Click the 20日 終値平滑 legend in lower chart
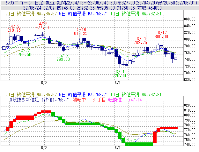The image size is (199, 152). click(x=31, y=95)
